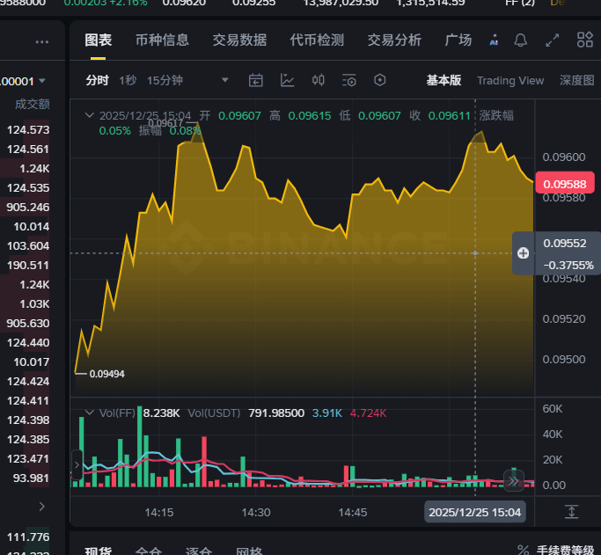Switch to candlestick chart style icon

coord(319,80)
